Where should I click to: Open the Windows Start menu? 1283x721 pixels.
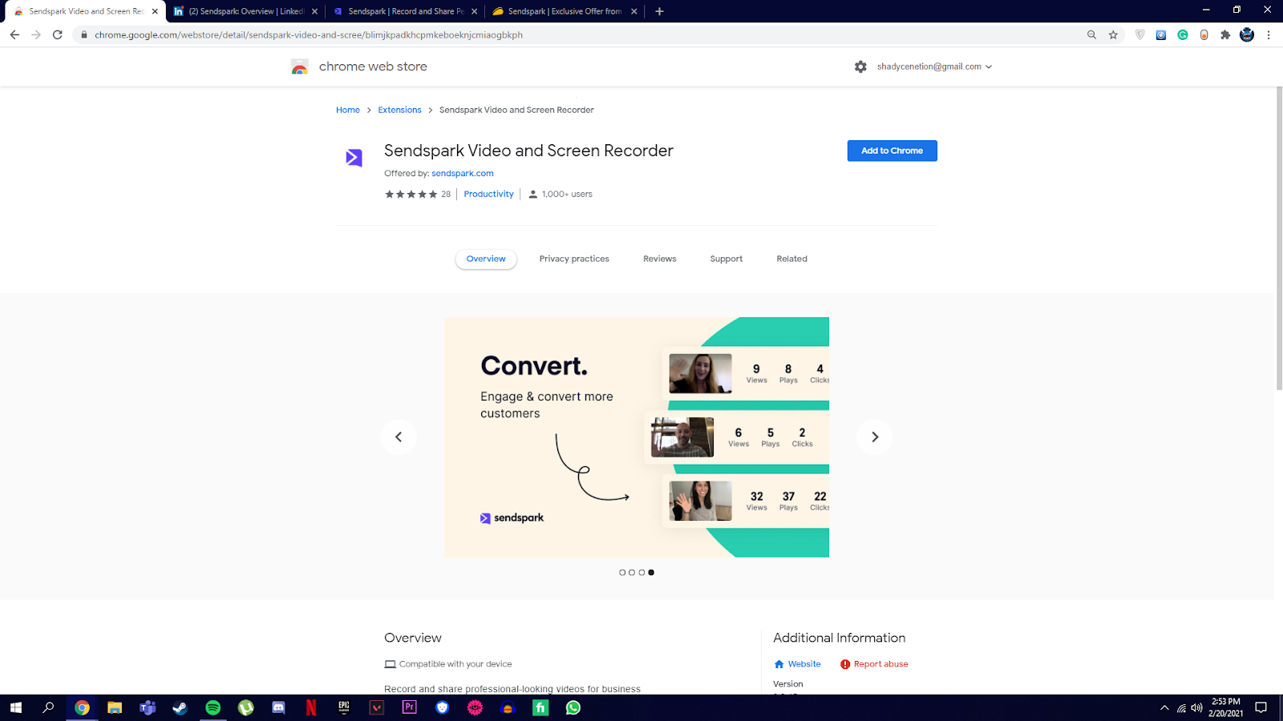pos(16,707)
